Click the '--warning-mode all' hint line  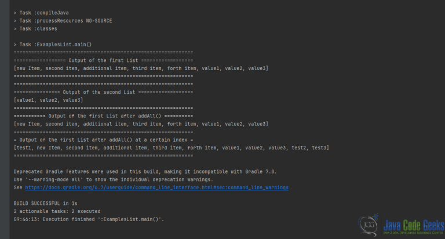(x=113, y=179)
